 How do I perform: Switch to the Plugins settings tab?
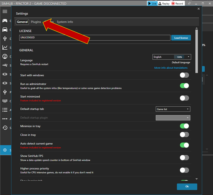36,22
